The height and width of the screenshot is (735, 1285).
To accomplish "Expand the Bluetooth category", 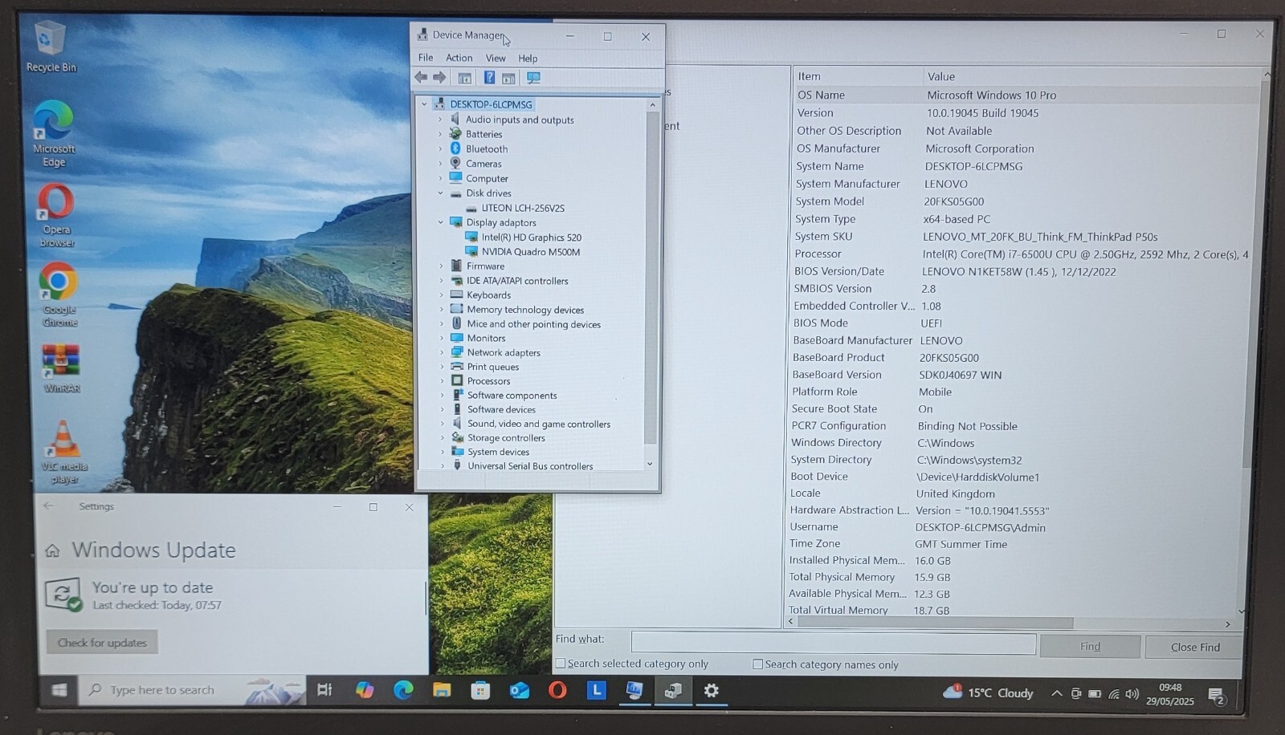I will click(x=440, y=148).
